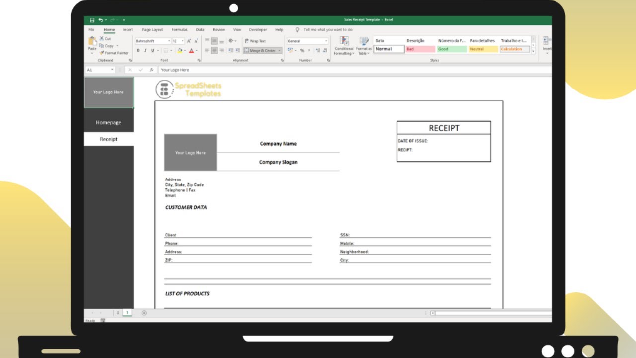Open the Font dialog launcher
The image size is (636, 358).
tap(199, 60)
